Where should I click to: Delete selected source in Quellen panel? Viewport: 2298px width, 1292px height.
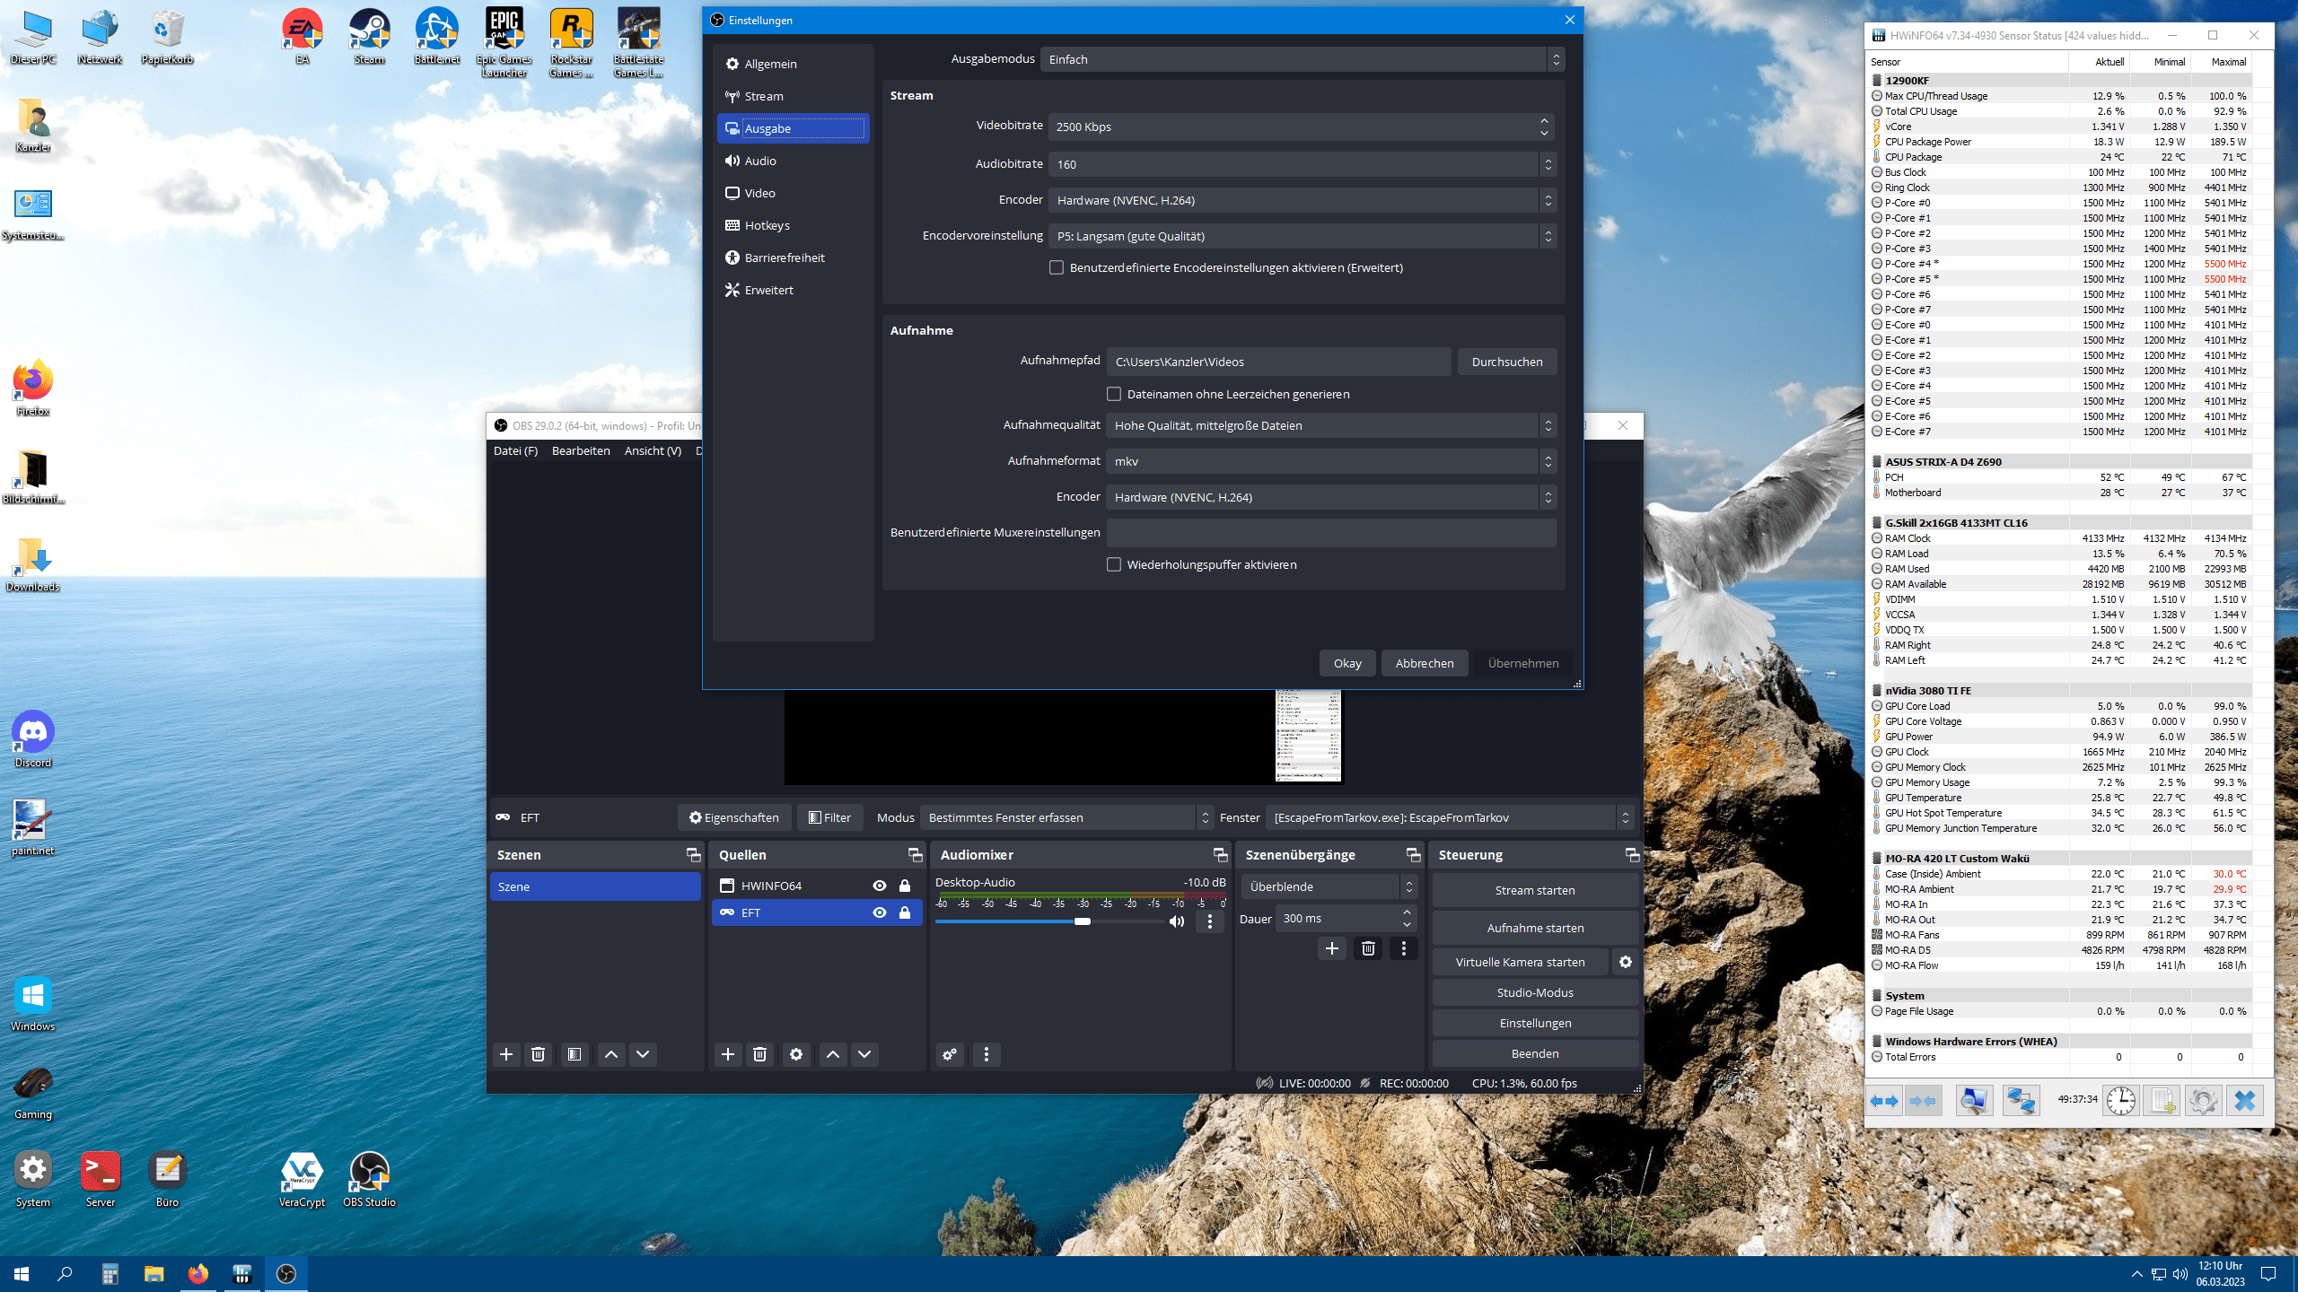click(759, 1054)
